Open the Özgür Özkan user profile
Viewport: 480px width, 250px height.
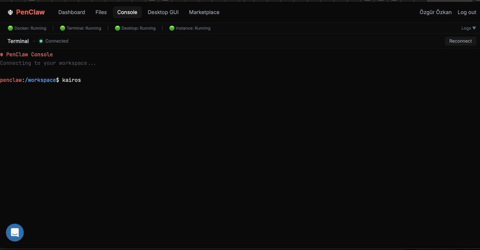tap(436, 12)
